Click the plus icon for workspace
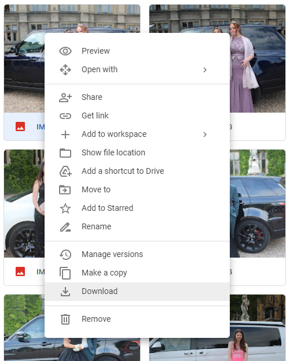Image resolution: width=290 pixels, height=361 pixels. click(x=65, y=135)
